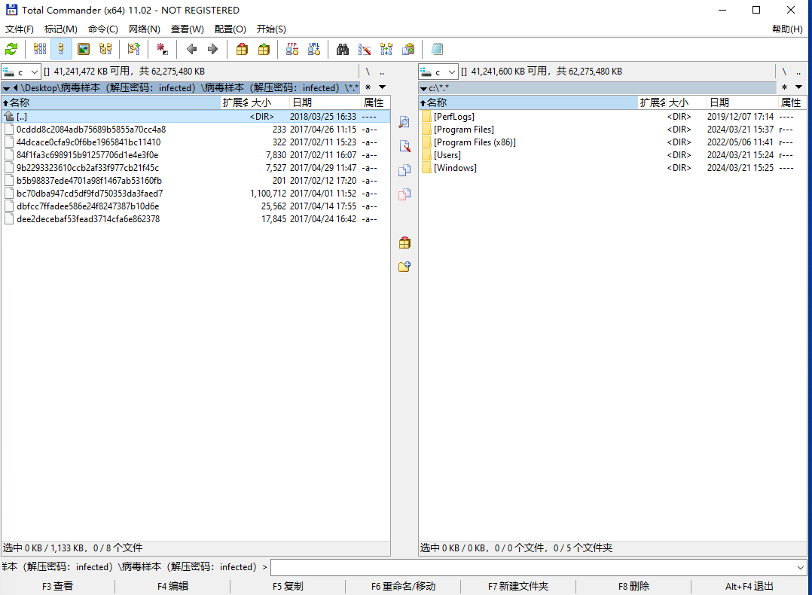Click the Move icon in middle bar
The width and height of the screenshot is (812, 595).
click(404, 194)
